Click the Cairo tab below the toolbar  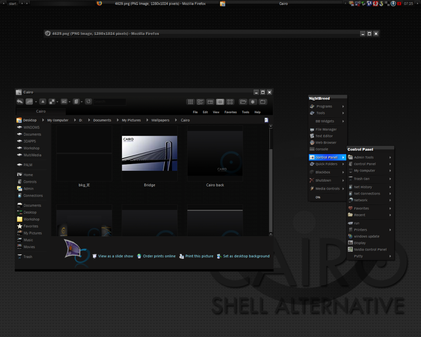click(41, 111)
